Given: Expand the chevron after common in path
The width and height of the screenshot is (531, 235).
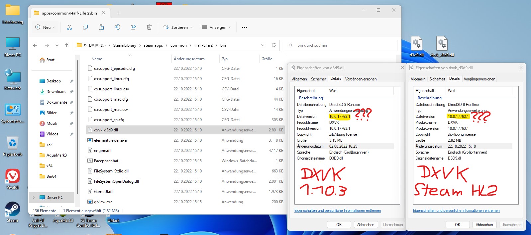Looking at the screenshot, I should point(190,45).
